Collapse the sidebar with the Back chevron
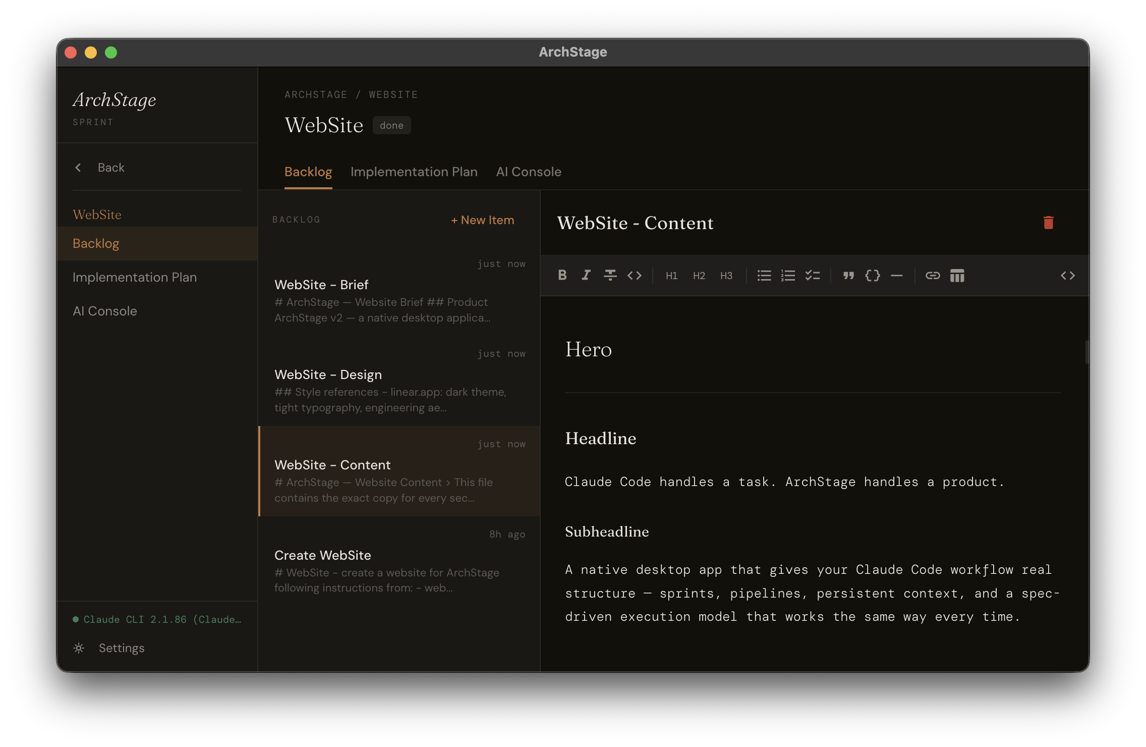Viewport: 1146px width, 747px height. [79, 167]
